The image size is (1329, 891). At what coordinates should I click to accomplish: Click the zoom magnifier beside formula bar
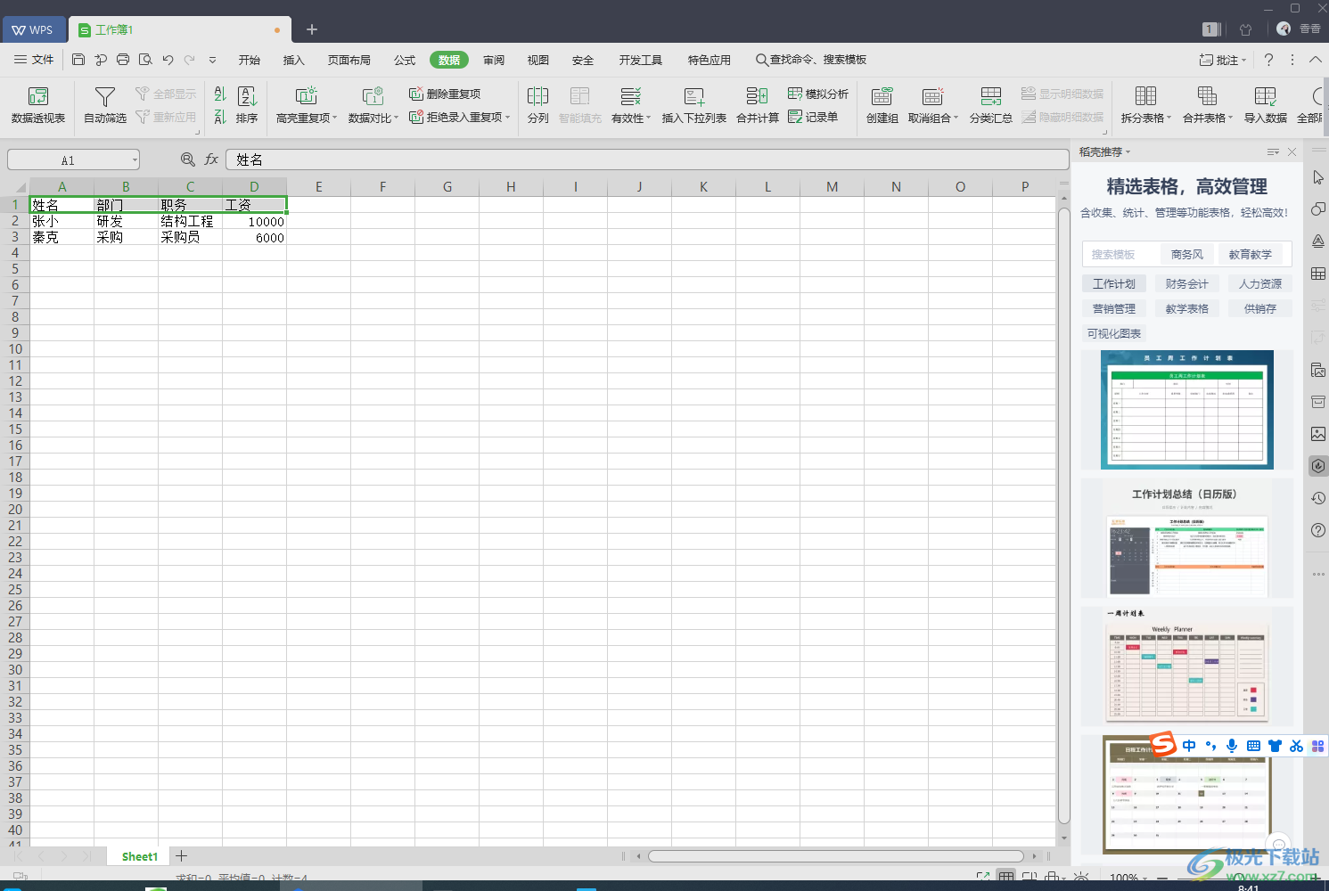point(188,159)
